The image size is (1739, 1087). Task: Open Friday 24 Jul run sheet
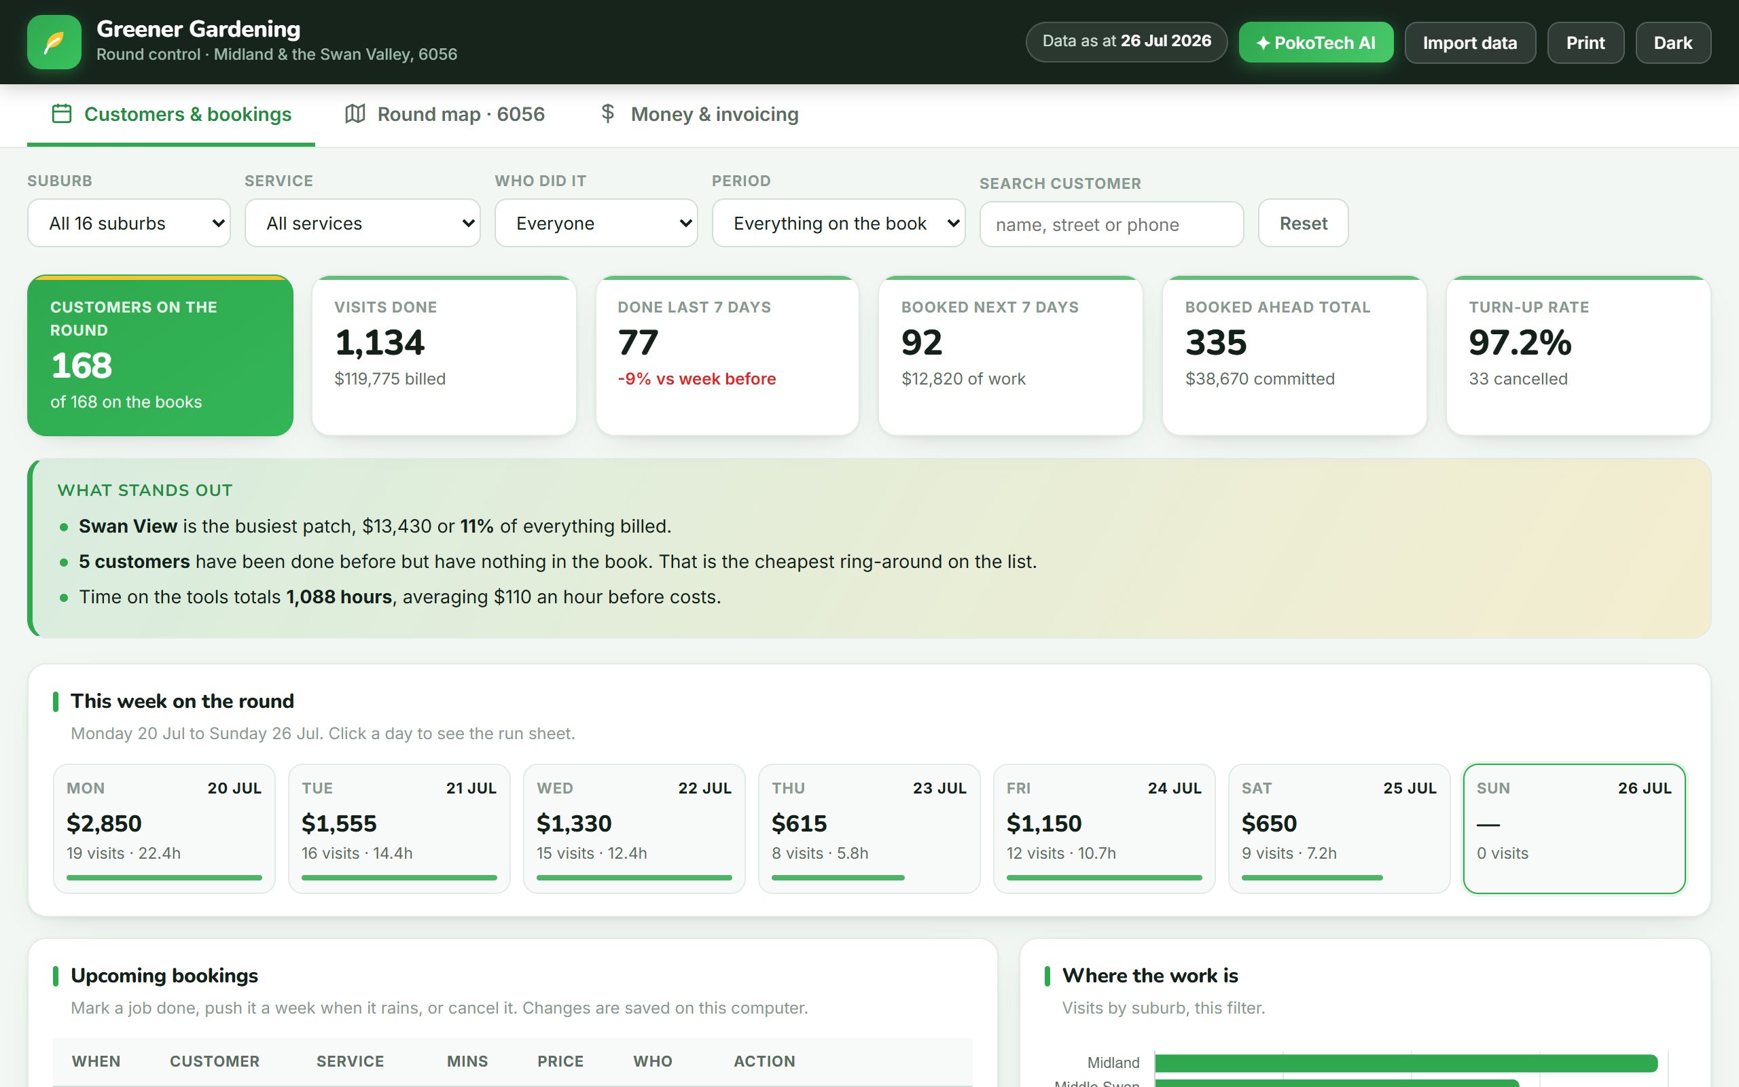(x=1105, y=828)
